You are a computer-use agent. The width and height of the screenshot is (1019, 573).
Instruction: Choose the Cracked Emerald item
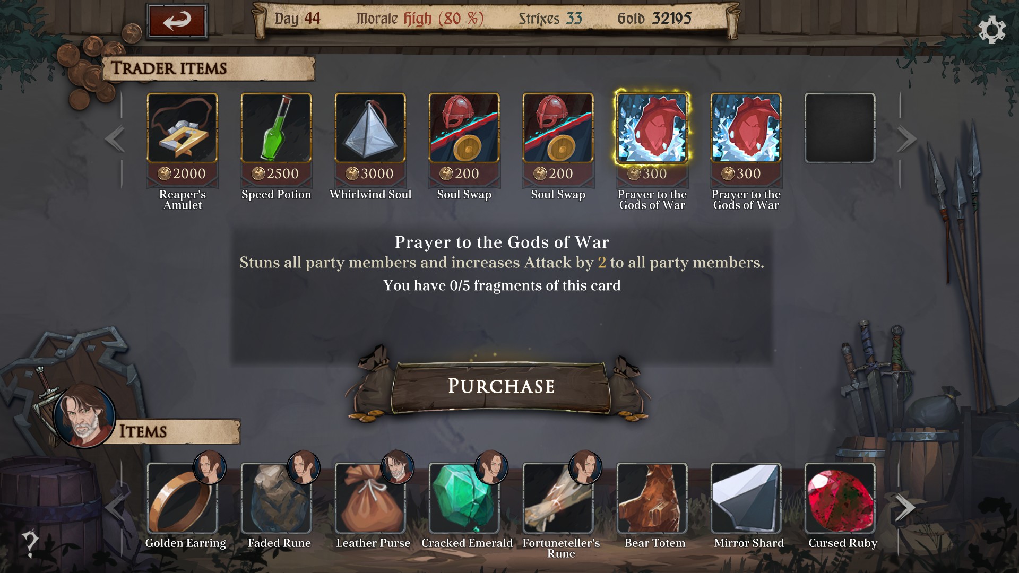tap(464, 498)
